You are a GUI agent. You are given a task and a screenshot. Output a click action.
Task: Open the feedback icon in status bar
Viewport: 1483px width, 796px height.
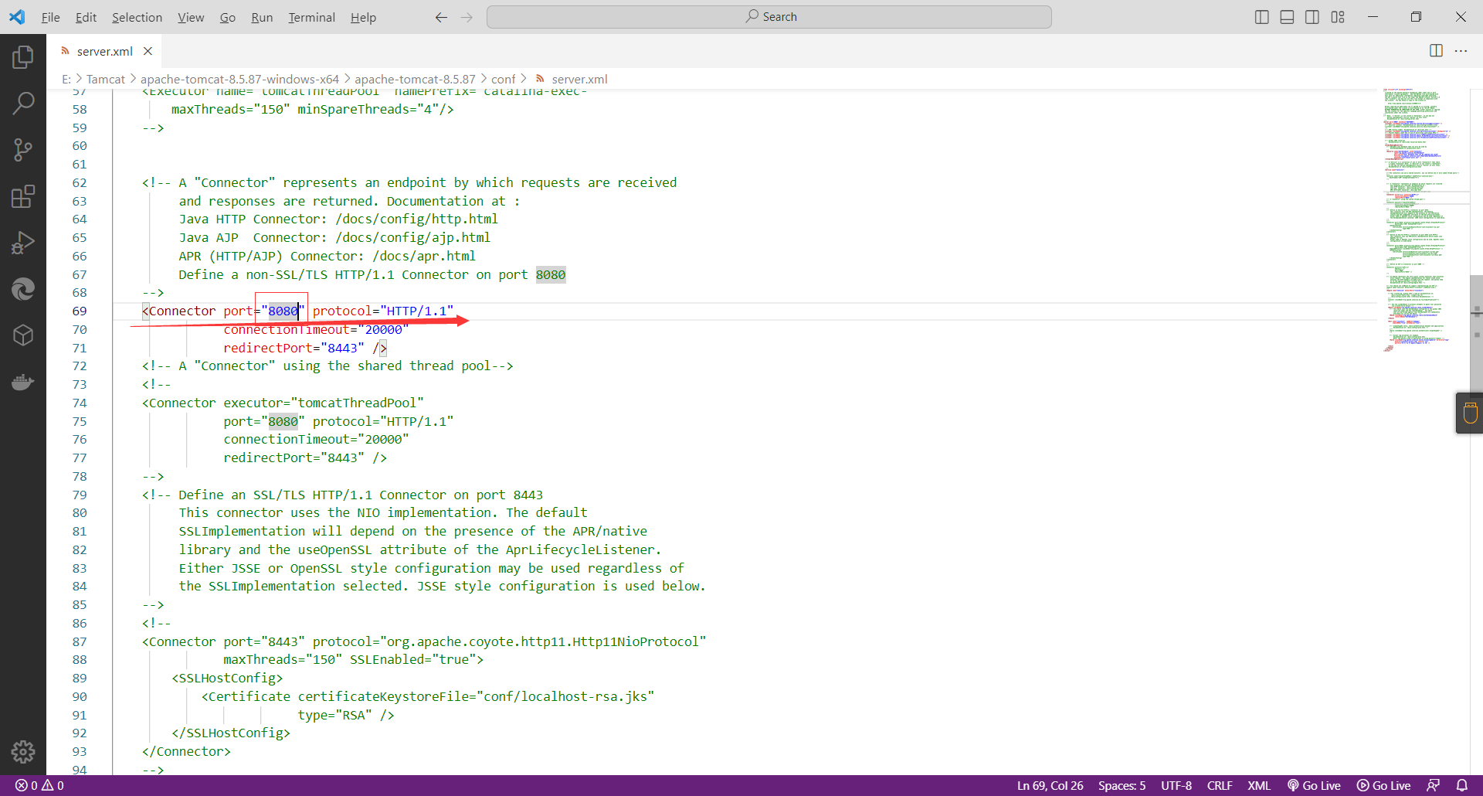(1433, 785)
